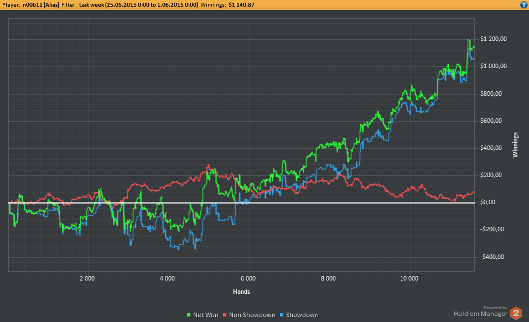Viewport: 529px width, 322px height.
Task: Click the blue help icon in header
Action: (523, 5)
